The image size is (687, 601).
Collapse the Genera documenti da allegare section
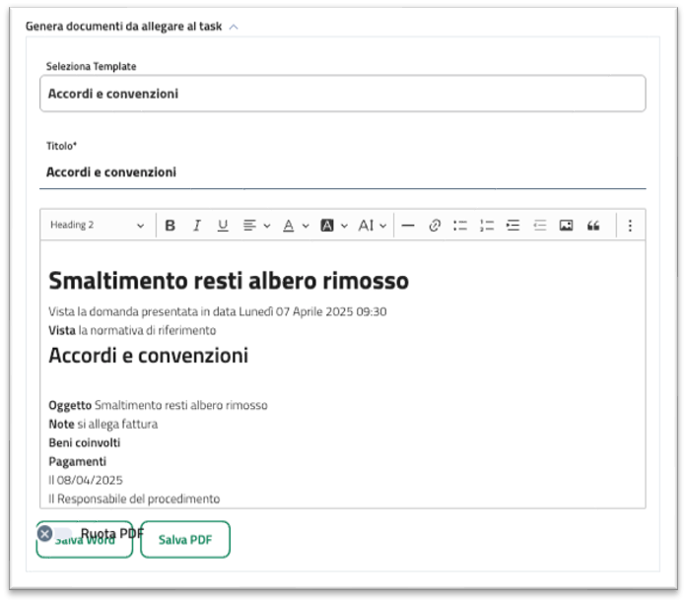pyautogui.click(x=234, y=27)
